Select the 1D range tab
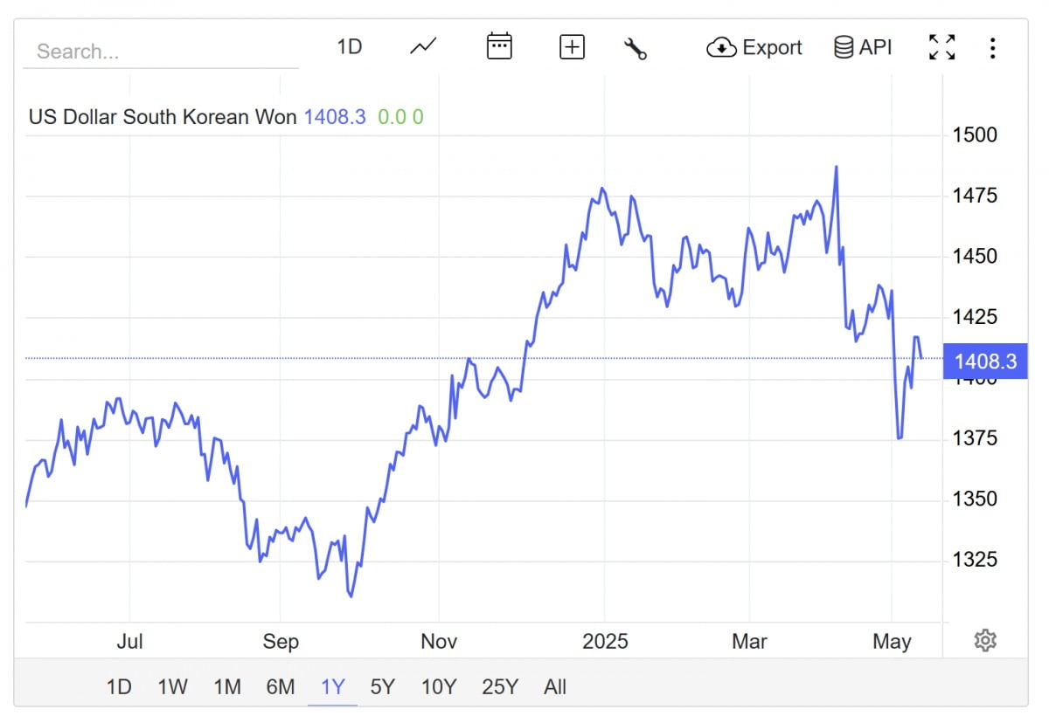Screen dimensions: 1049x723 (119, 687)
